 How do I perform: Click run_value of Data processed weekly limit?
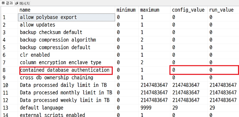tap(223, 100)
